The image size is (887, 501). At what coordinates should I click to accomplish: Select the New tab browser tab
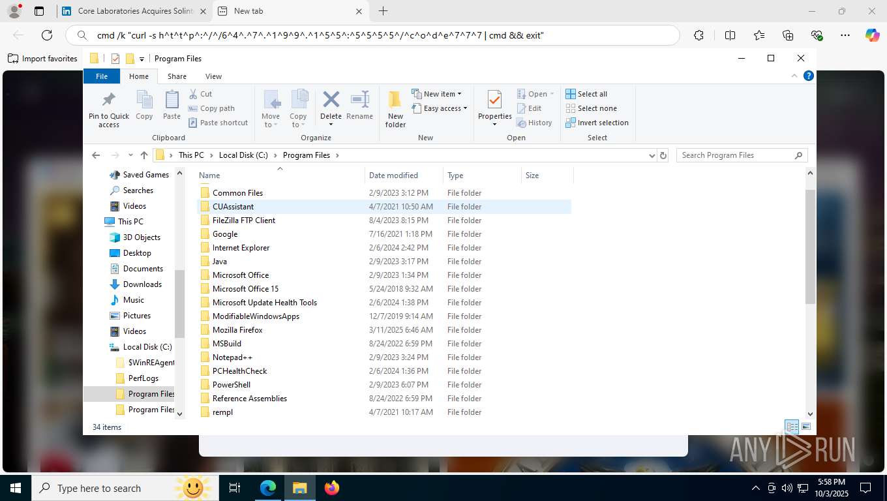click(291, 11)
